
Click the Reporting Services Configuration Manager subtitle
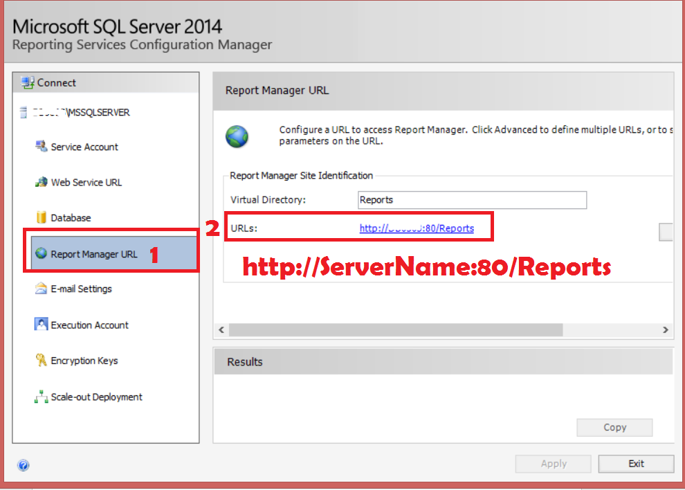142,45
